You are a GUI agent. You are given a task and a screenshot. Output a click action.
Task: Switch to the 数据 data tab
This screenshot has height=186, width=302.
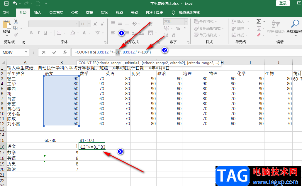point(89,13)
